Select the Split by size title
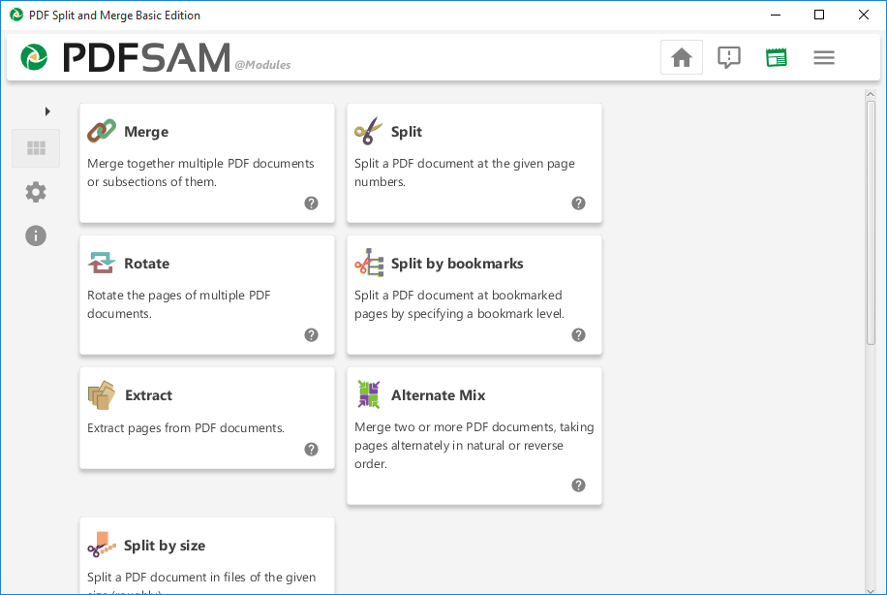887x595 pixels. pos(165,546)
